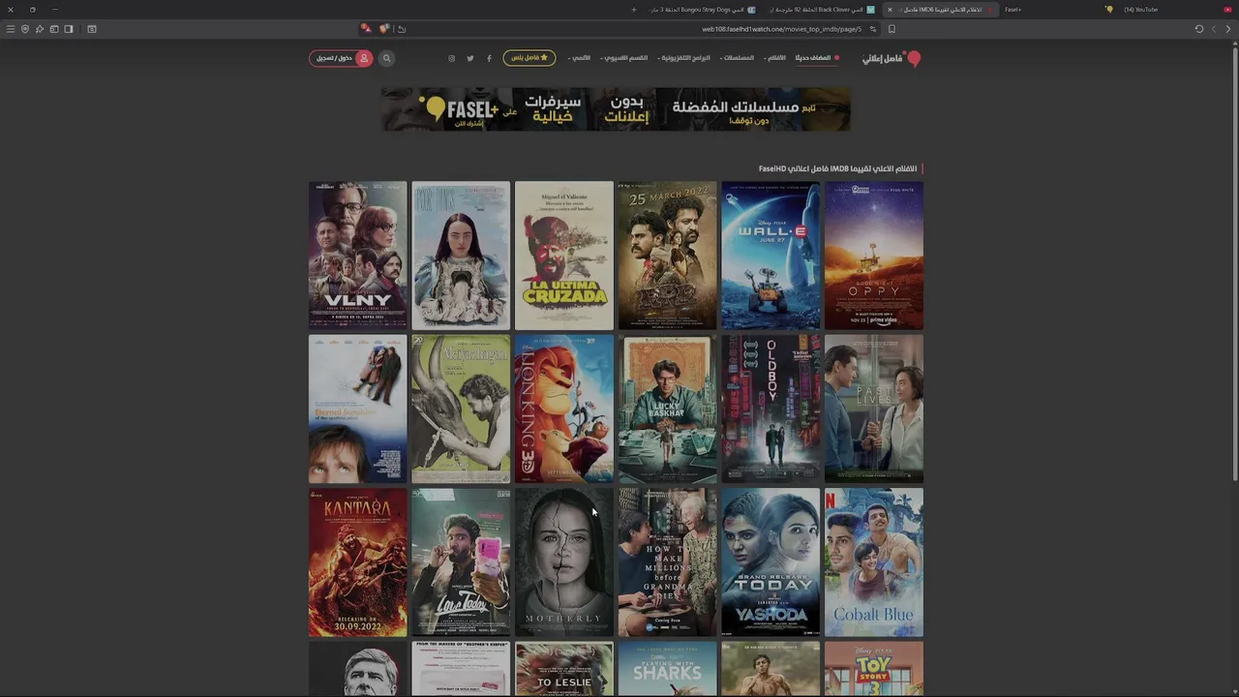Open the Motherly movie poster
Image resolution: width=1239 pixels, height=697 pixels.
pos(564,562)
